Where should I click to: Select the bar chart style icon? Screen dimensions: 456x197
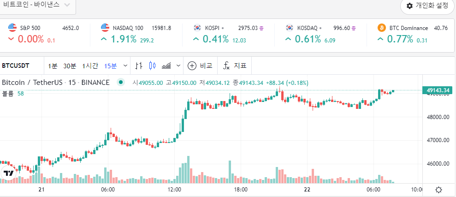tap(139, 66)
